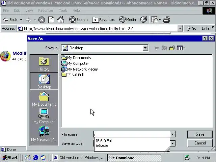216x162 pixels.
Task: Open the Favorites toolbar button
Action: (103, 20)
